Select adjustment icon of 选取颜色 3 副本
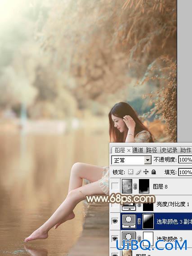Image resolution: width=192 pixels, height=256 pixels. [129, 221]
